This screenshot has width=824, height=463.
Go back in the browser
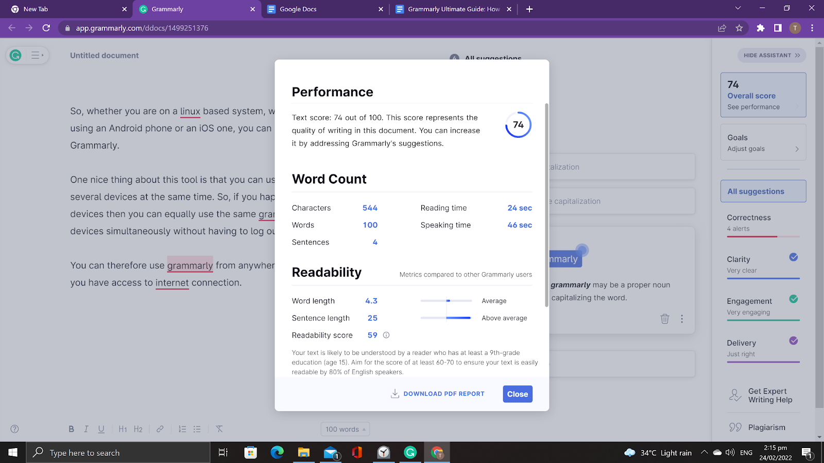(12, 28)
